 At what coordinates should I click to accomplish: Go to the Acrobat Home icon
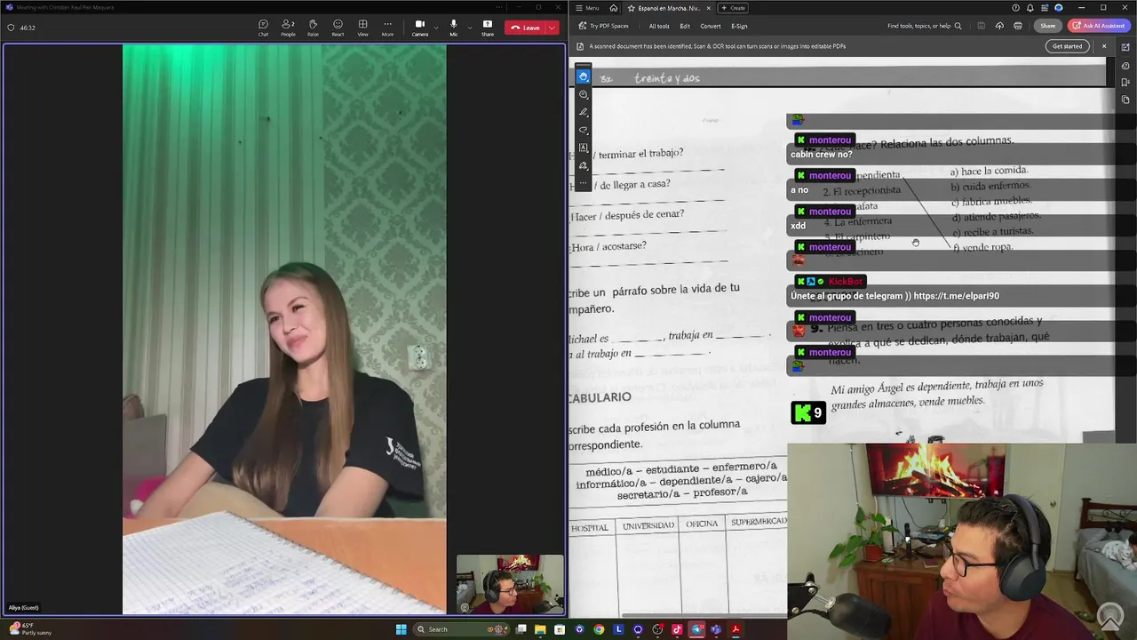(613, 8)
